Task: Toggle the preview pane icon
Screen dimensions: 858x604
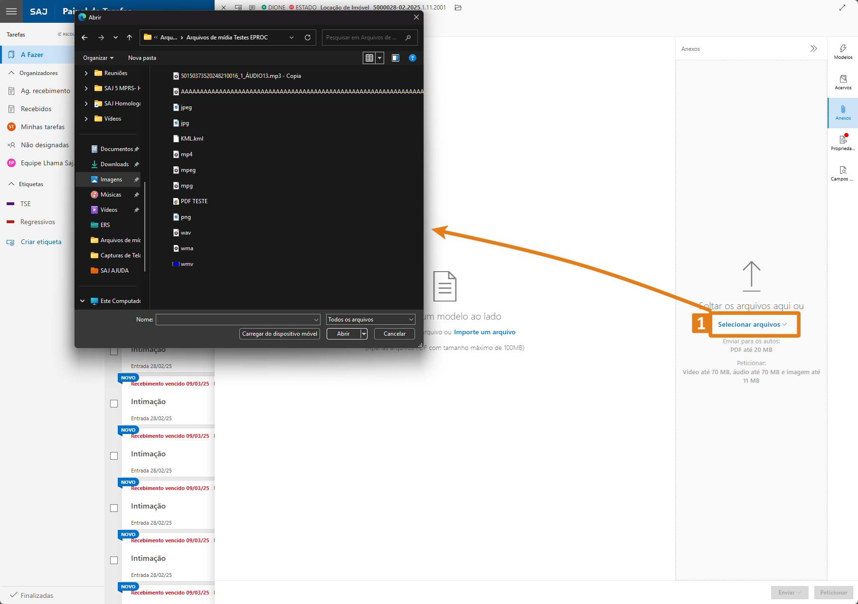Action: click(x=395, y=58)
